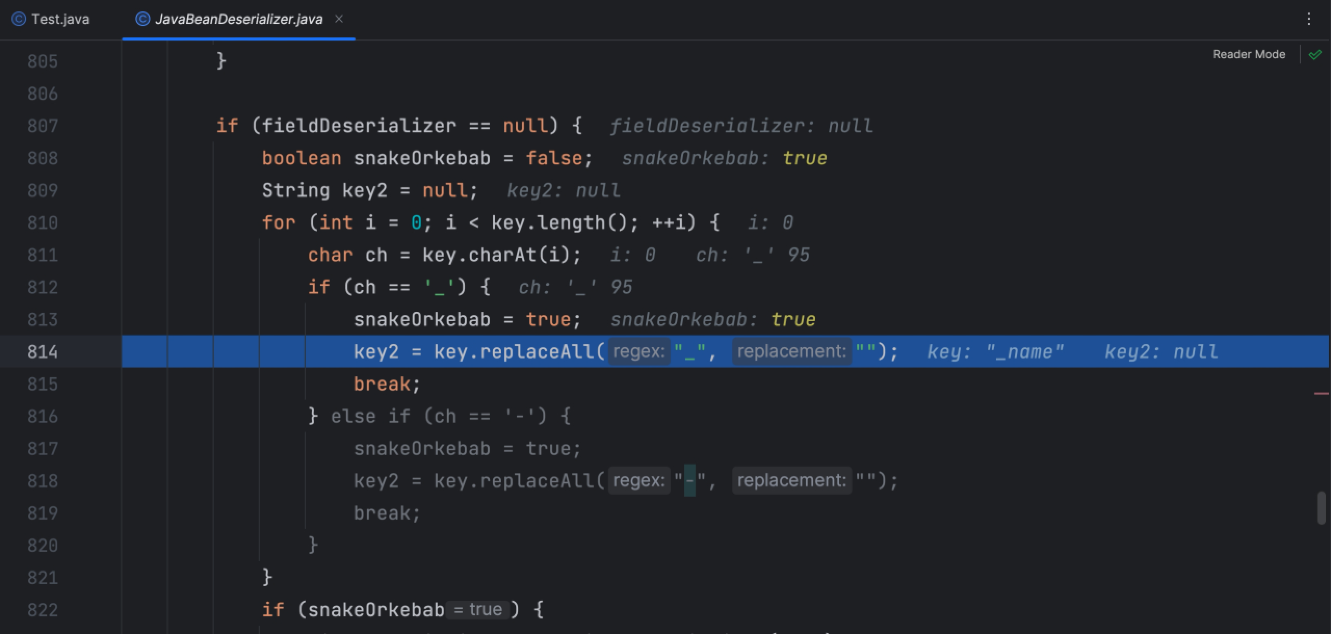
Task: Click 'break;' on line 819
Action: click(x=387, y=513)
